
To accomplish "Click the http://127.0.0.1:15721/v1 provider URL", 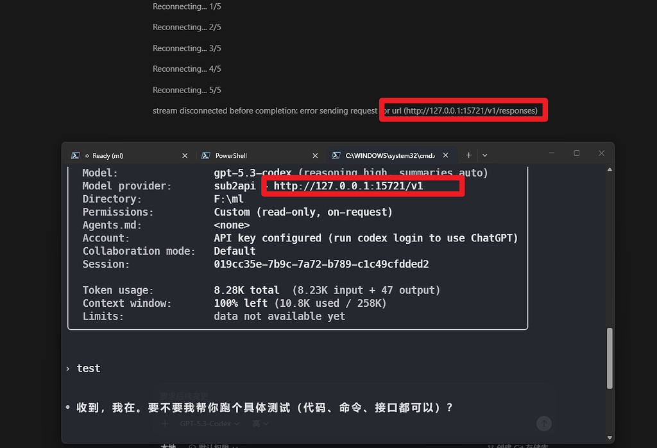I will click(348, 186).
